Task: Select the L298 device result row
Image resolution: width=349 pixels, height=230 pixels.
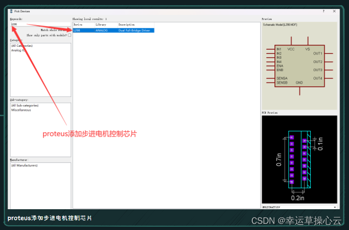Action: click(114, 30)
